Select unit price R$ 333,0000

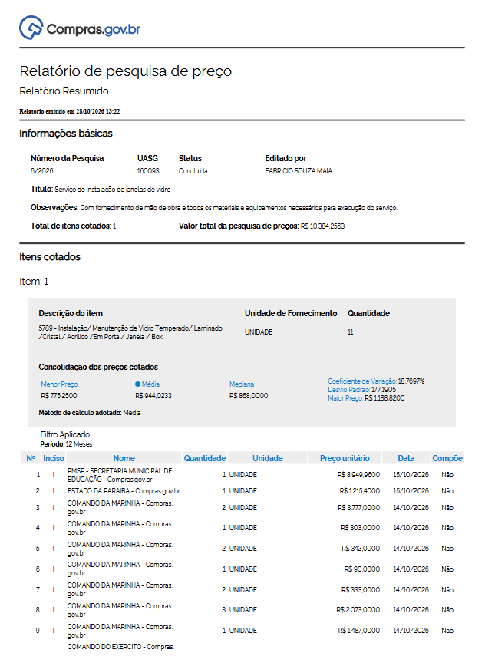pos(361,590)
